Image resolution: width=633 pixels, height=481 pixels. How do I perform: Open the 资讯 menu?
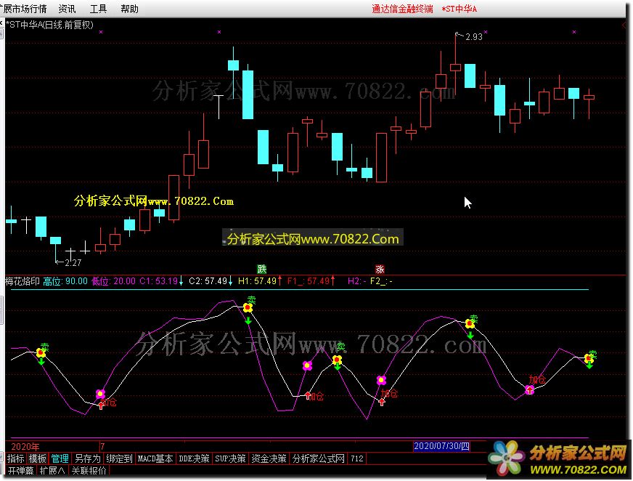coord(67,9)
